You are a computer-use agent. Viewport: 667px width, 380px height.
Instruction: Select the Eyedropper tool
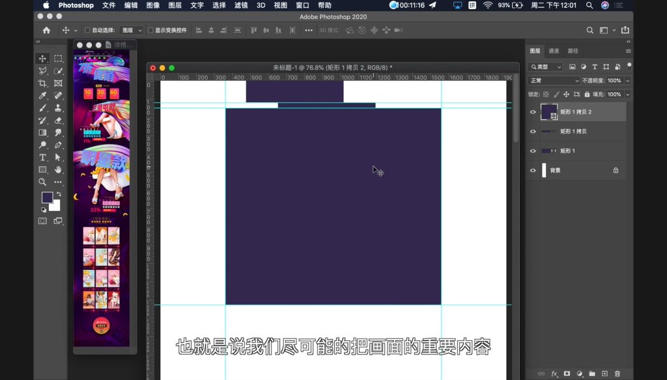click(42, 96)
